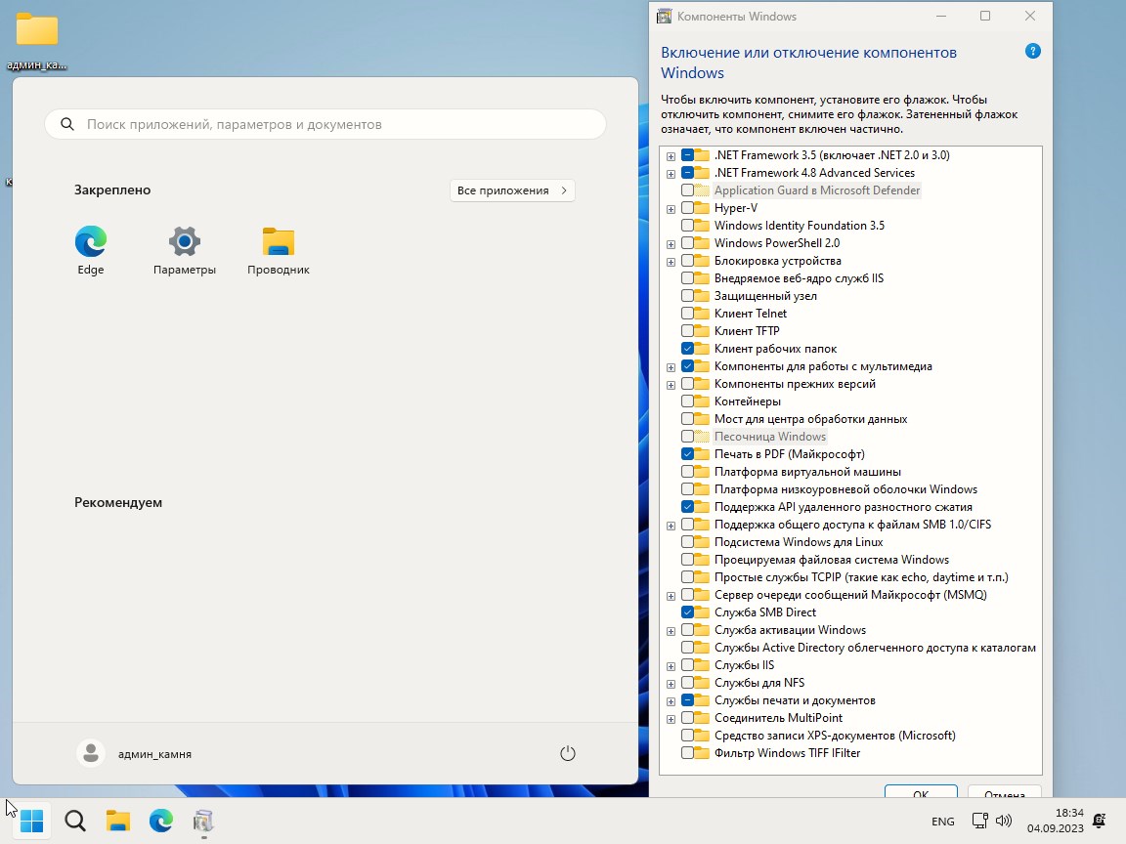This screenshot has height=844, width=1126.
Task: Select Служба активации Windows row
Action: tap(790, 630)
